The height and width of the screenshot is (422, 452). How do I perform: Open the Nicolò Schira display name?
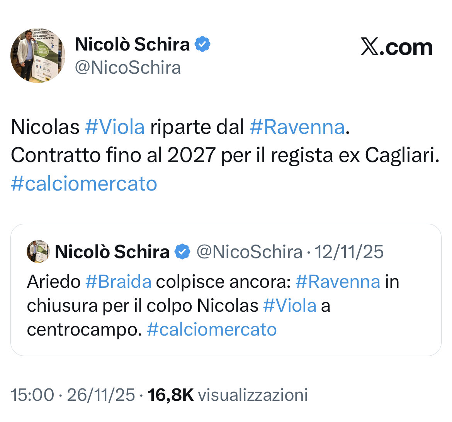132,44
